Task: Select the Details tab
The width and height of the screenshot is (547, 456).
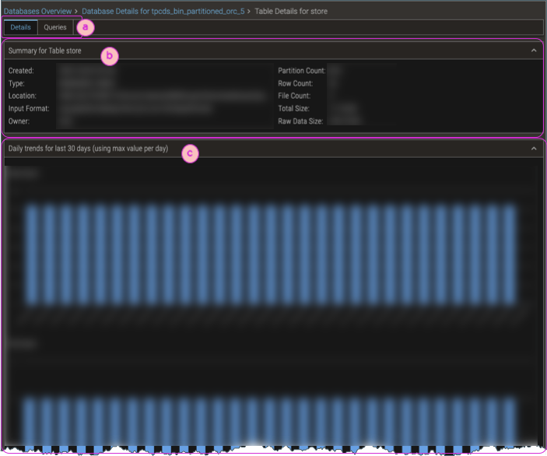Action: [20, 27]
